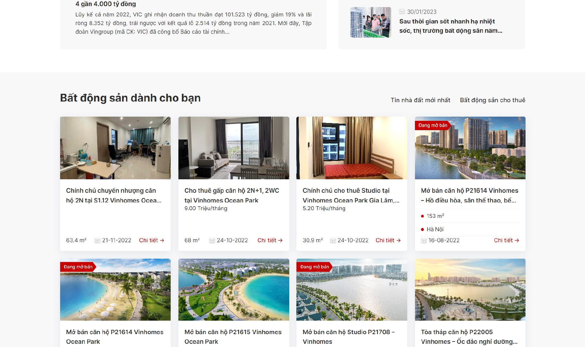Click arrow icon on 63.4 m² listing Chi tiết
This screenshot has height=347, width=585.
(x=162, y=240)
